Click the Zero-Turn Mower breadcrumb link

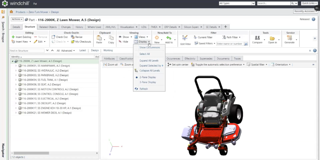38,12
